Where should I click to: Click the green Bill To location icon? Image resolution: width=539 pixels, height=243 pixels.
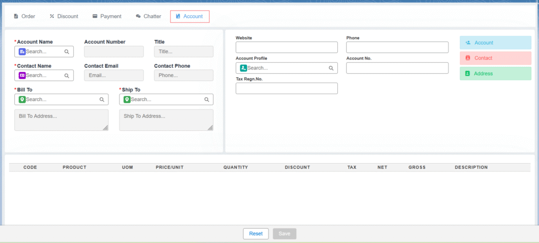(x=22, y=99)
